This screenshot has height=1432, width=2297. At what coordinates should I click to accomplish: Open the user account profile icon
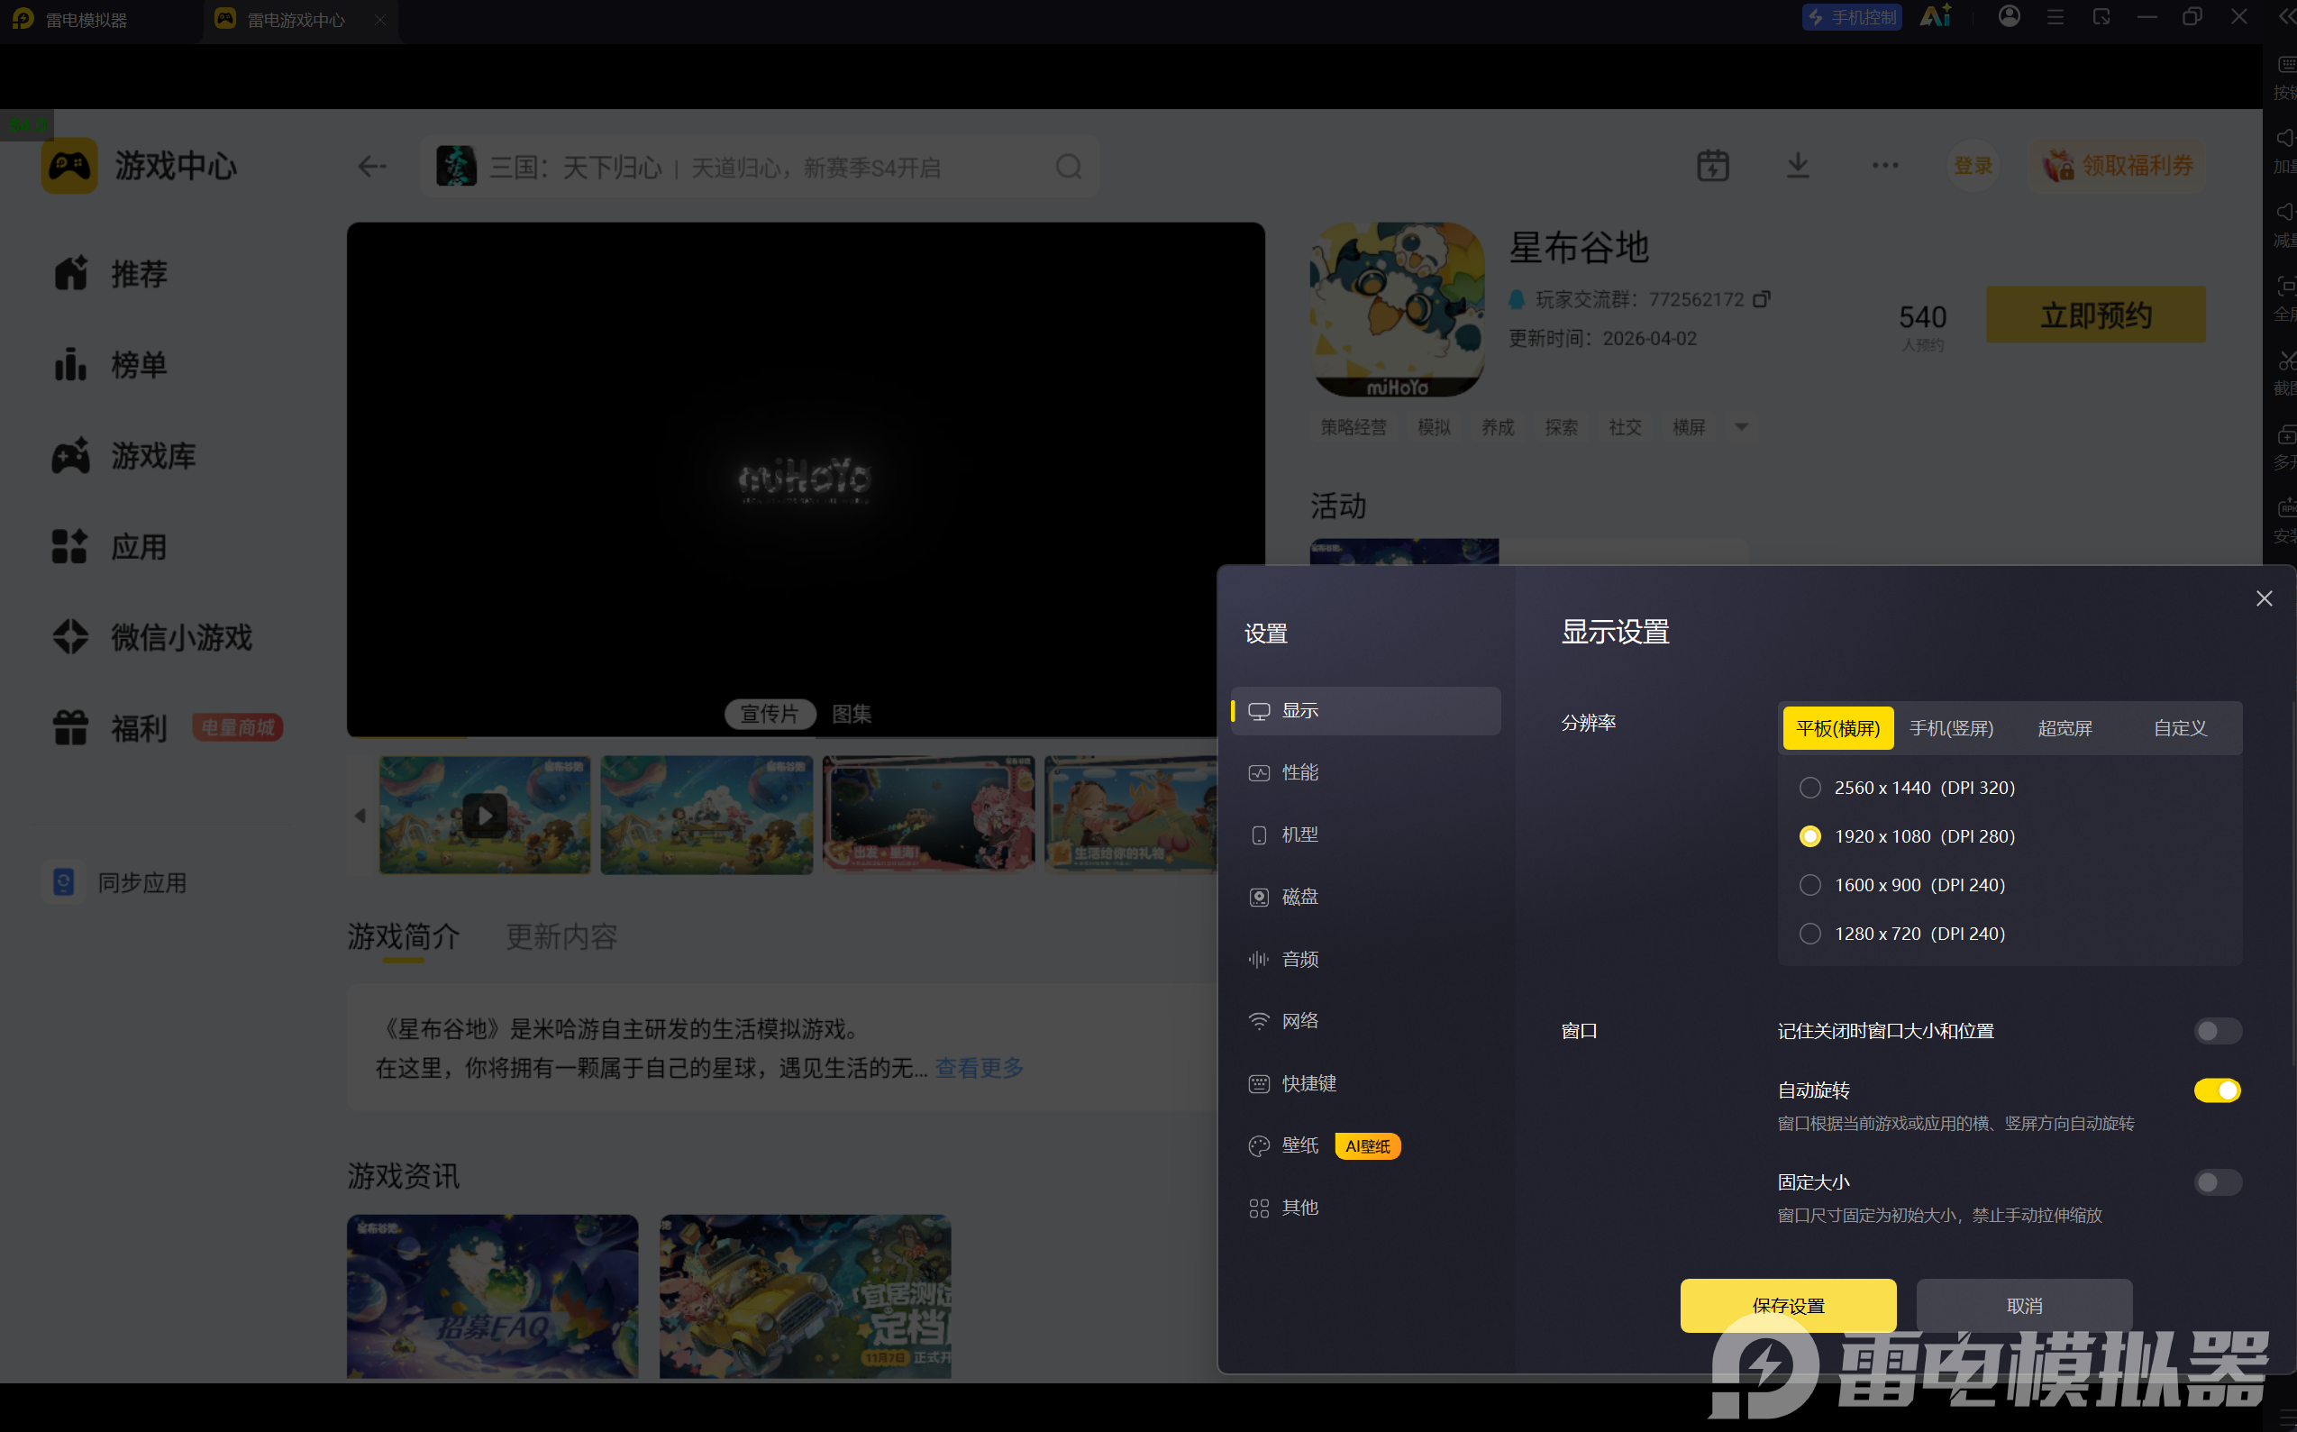pyautogui.click(x=2009, y=17)
